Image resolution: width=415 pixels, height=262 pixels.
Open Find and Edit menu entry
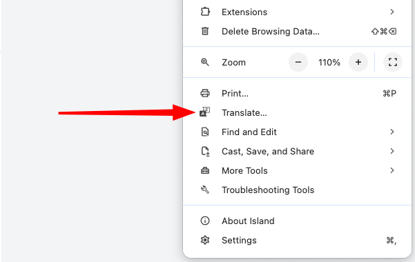pyautogui.click(x=297, y=132)
